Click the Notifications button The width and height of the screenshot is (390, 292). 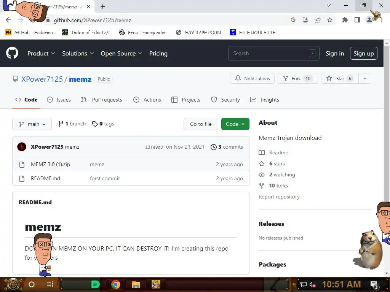[252, 78]
